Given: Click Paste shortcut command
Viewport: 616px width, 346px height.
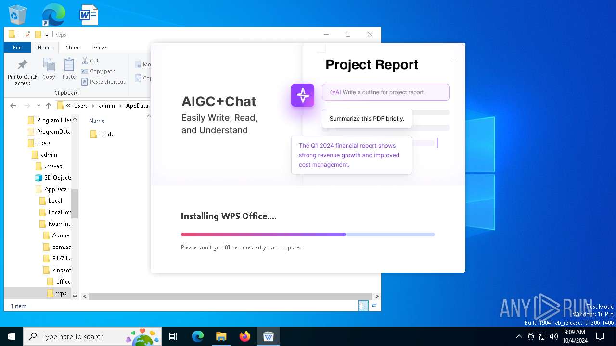Looking at the screenshot, I should 103,82.
